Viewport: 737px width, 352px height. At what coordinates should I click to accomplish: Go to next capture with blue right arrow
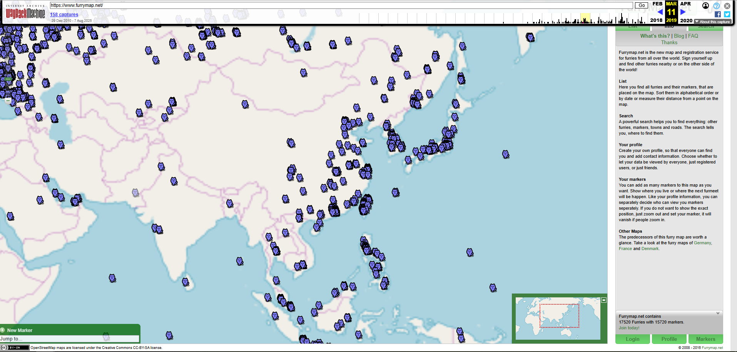point(683,12)
